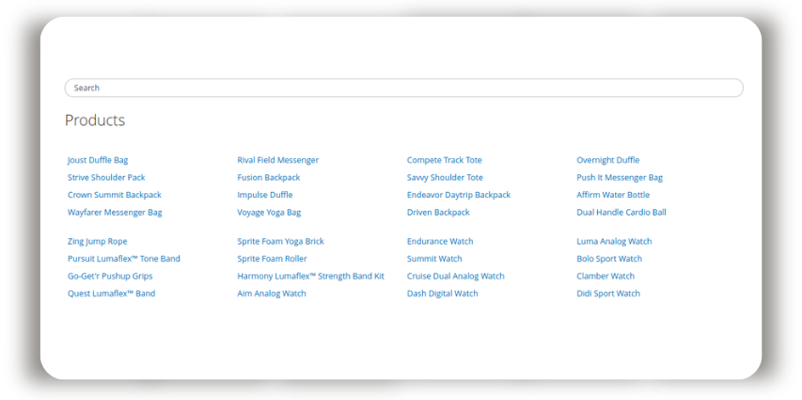Click inside the Search input field
This screenshot has width=802, height=400.
click(x=403, y=88)
